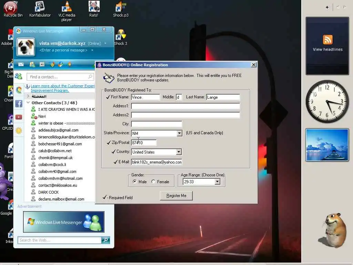353x265 pixels.
Task: Click the Zip/Postal field
Action: point(144,143)
